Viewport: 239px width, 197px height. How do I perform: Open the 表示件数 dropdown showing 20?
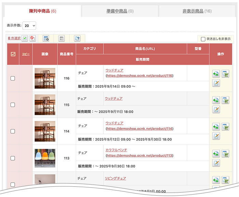pos(29,25)
